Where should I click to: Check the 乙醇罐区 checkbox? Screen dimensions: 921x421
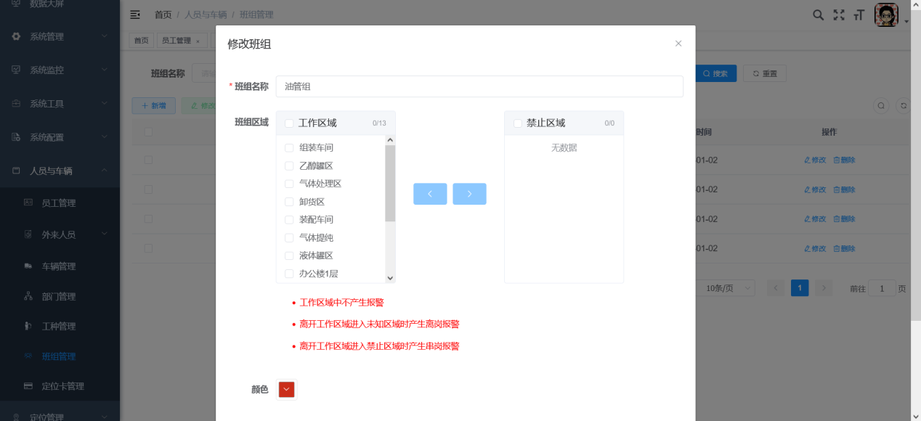click(288, 165)
